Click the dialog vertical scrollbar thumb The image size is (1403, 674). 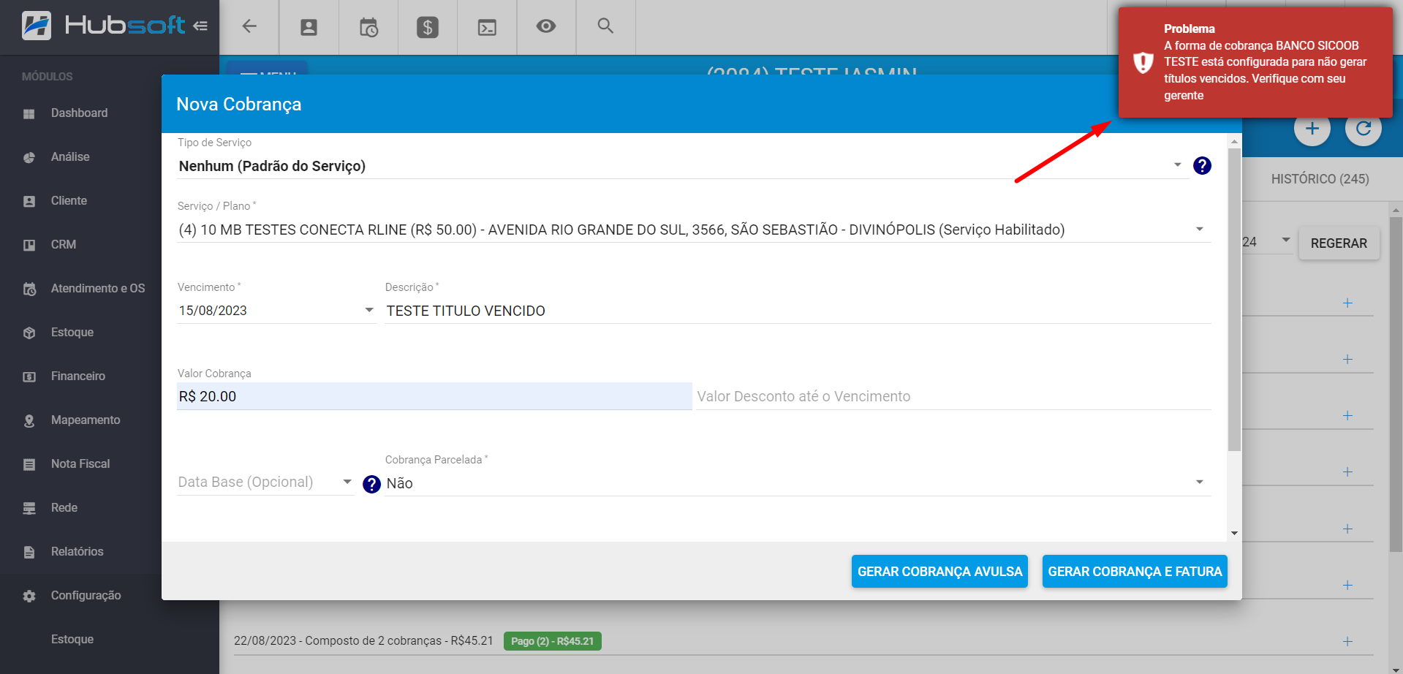tap(1234, 300)
